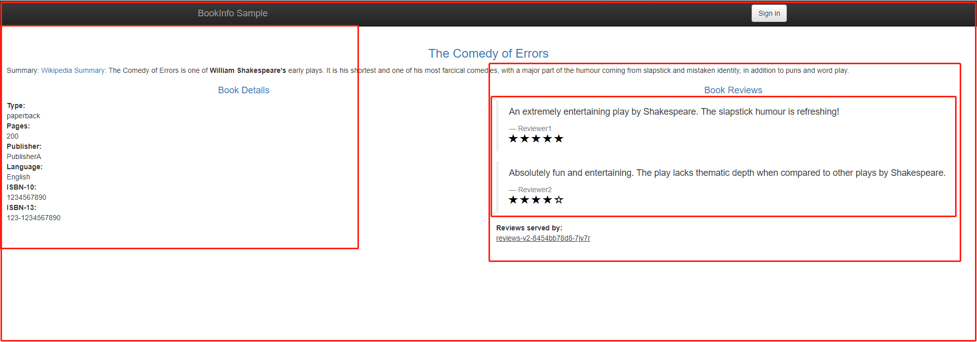The height and width of the screenshot is (342, 977).
Task: Open the reviews-v2 pod name link
Action: [543, 238]
